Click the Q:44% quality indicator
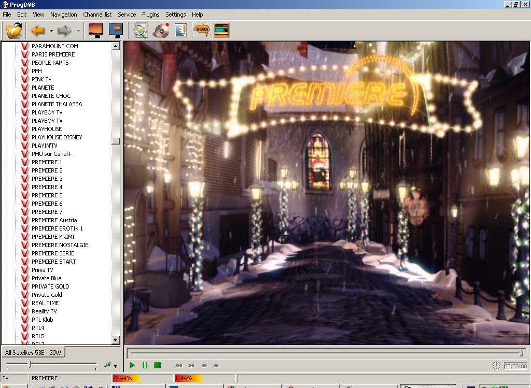Viewport: 531px width, 388px height. click(x=142, y=378)
